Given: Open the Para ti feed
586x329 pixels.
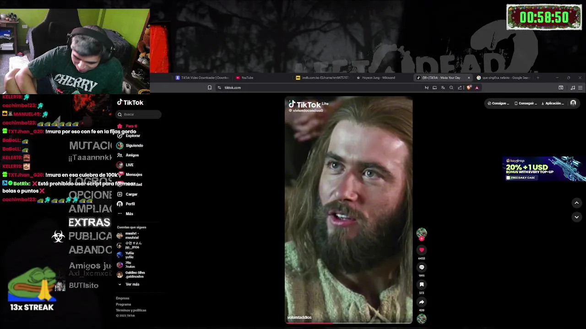Looking at the screenshot, I should pyautogui.click(x=127, y=126).
